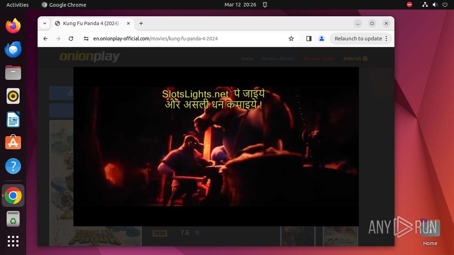Open Firefox from the dock

[x=13, y=26]
